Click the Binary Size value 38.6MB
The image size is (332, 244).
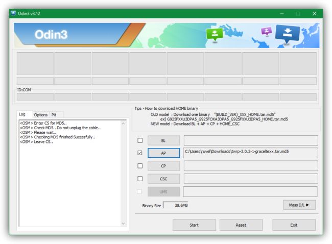click(176, 205)
